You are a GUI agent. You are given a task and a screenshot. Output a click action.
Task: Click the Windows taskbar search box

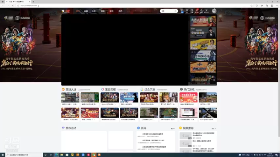pyautogui.click(x=24, y=155)
